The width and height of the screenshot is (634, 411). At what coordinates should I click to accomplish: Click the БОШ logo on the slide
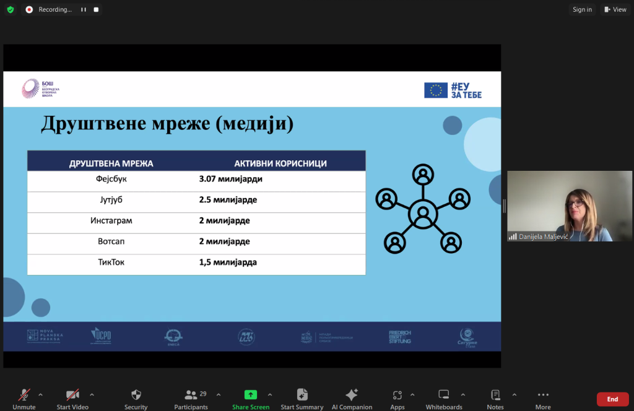40,89
